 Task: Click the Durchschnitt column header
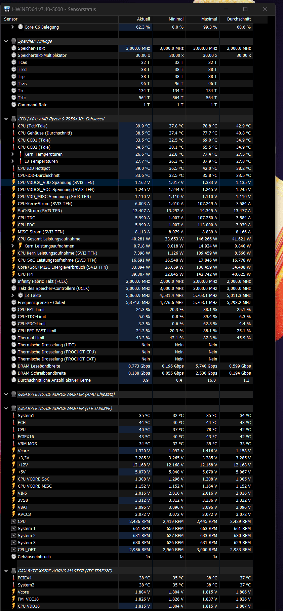pyautogui.click(x=236, y=19)
